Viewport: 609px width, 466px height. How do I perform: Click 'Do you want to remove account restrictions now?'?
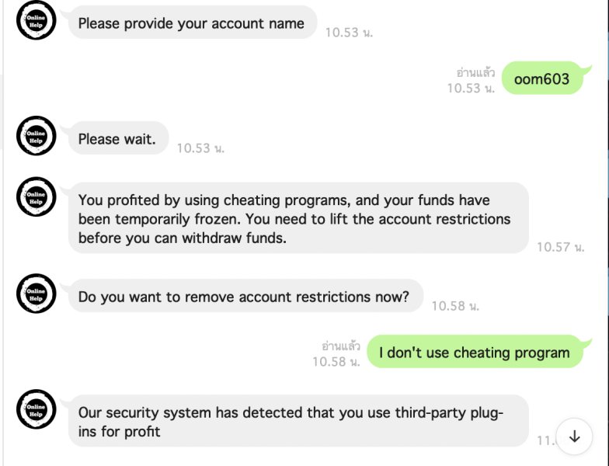click(x=244, y=297)
